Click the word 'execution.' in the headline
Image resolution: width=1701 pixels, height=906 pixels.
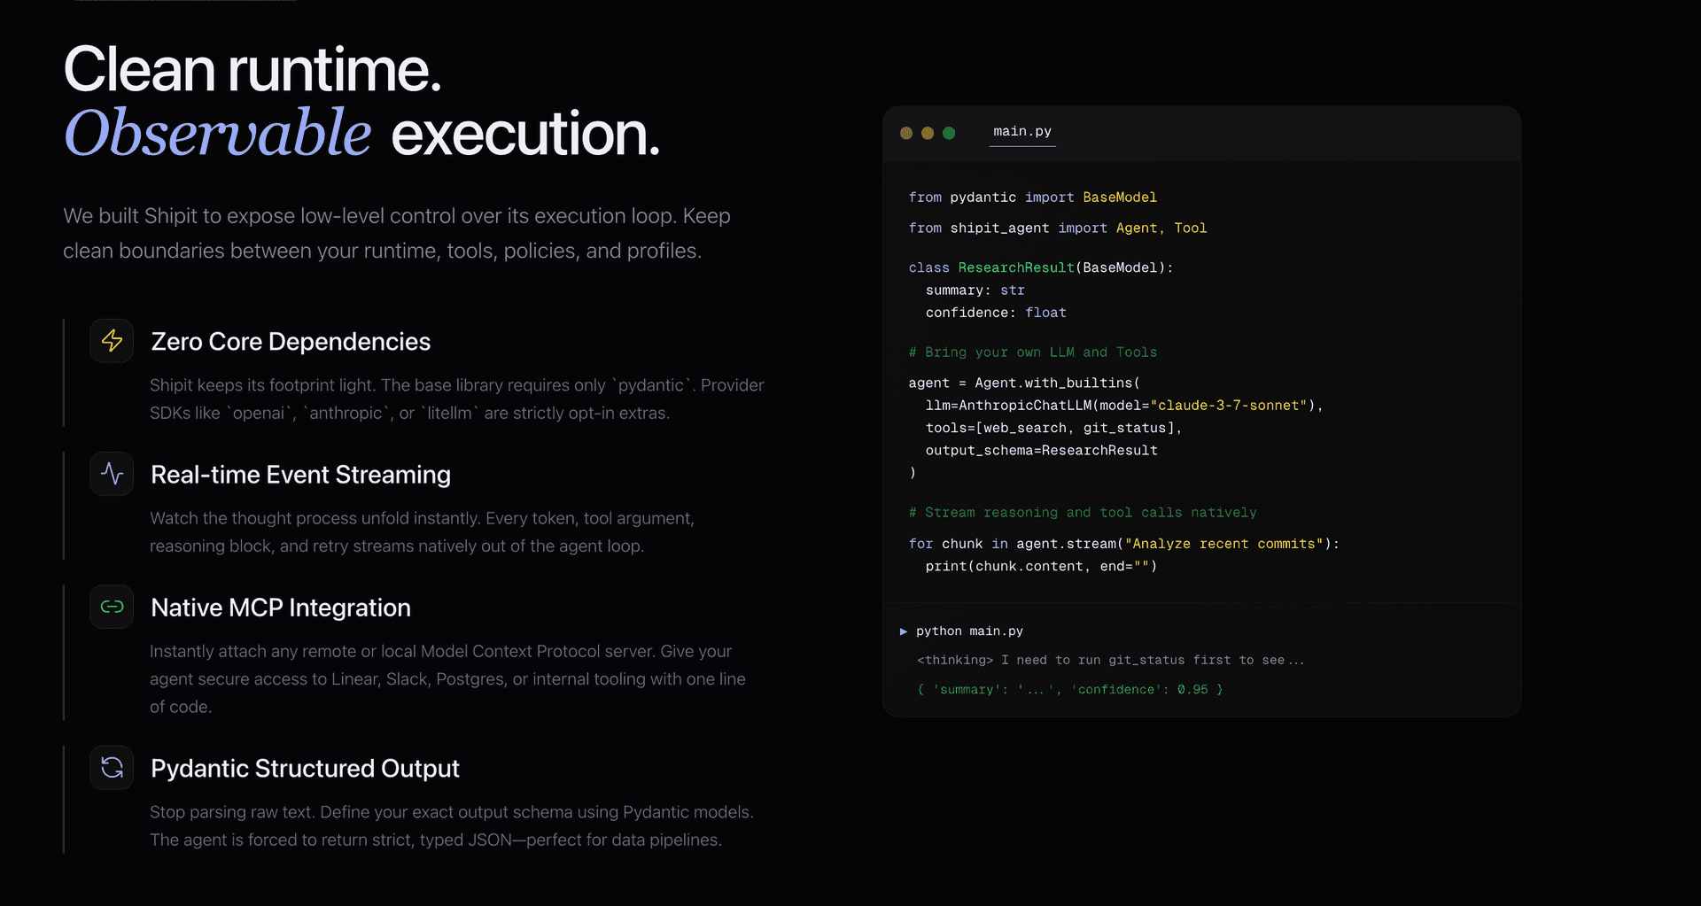525,134
